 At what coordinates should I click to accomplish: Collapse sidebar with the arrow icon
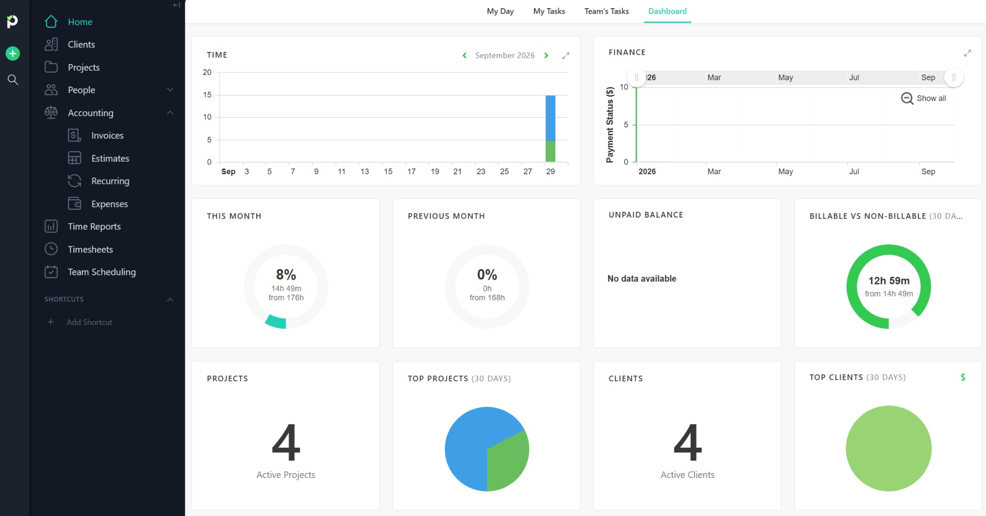[x=177, y=5]
